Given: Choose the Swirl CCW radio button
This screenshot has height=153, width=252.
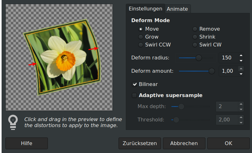Looking at the screenshot, I should [x=141, y=45].
